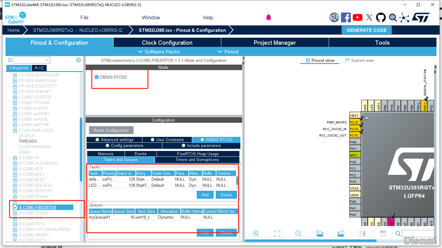442x248 pixels.
Task: Open the GitHub icon link
Action: click(381, 17)
